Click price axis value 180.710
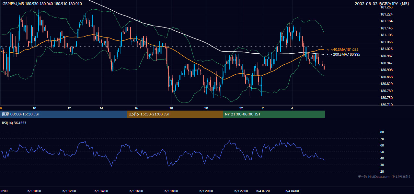 pos(386,105)
